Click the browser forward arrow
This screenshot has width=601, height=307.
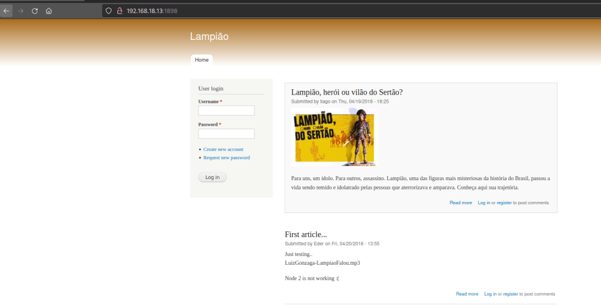pos(21,11)
